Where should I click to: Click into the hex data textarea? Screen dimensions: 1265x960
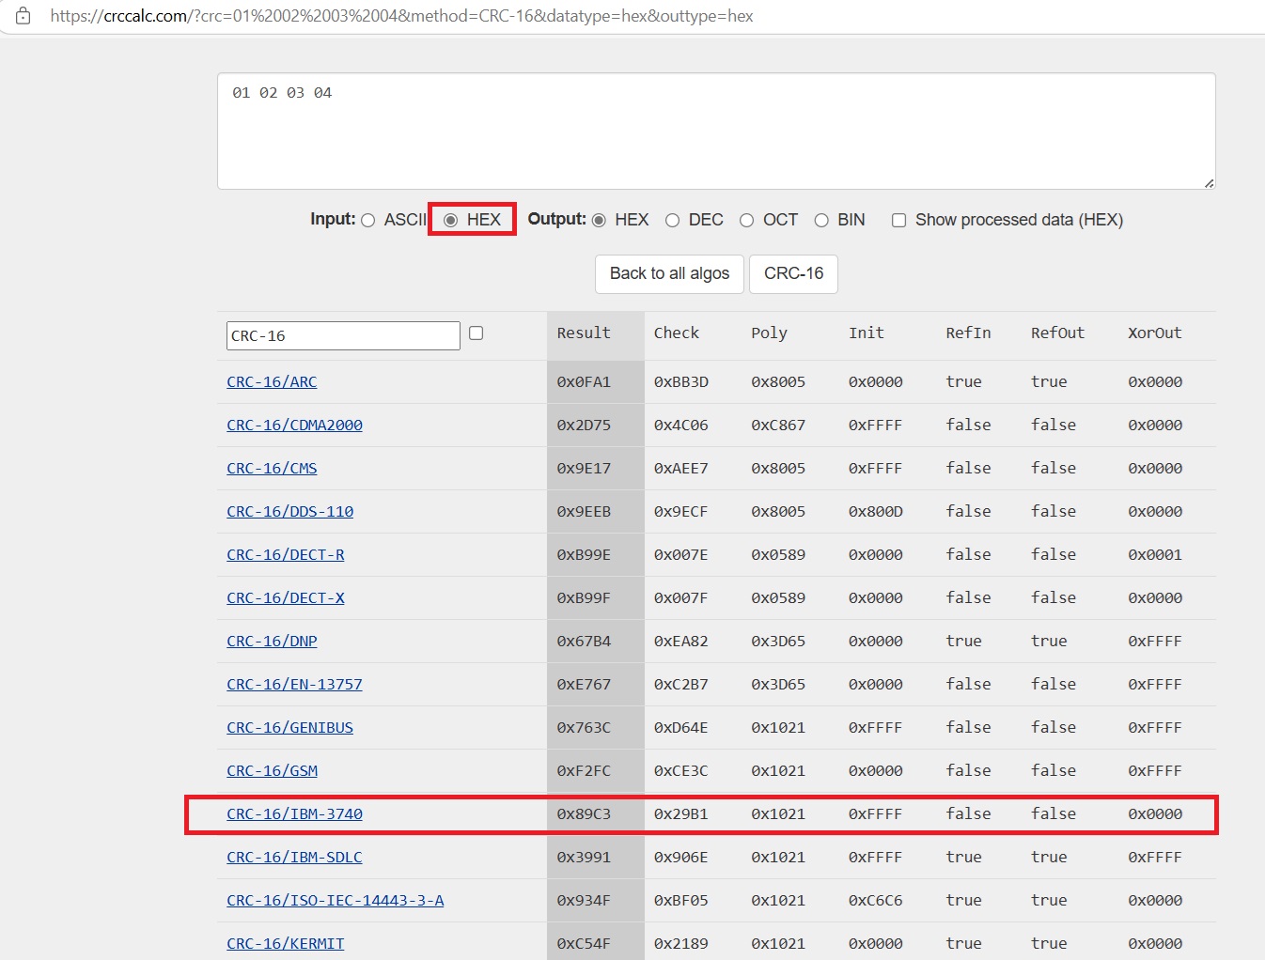tap(716, 132)
